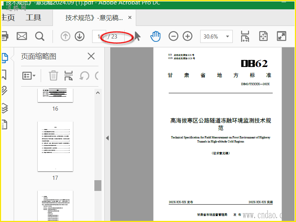Screen dimensions: 296x222
Task: Open Page Thumbnails sidebar icon
Action: click(x=5, y=58)
